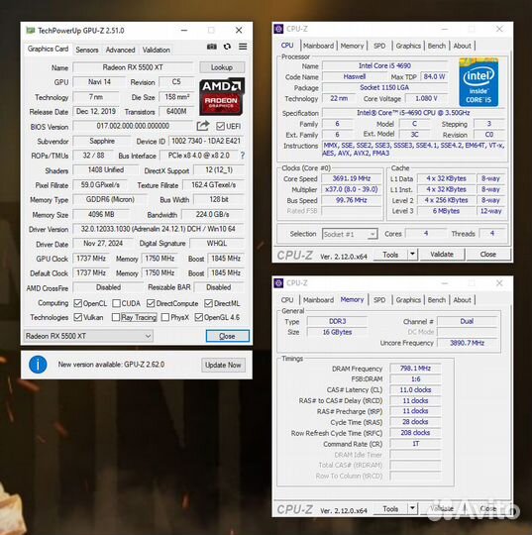Click Update Now for GPU-Z 2.62.0
Screen dimensions: 532x535
(223, 365)
